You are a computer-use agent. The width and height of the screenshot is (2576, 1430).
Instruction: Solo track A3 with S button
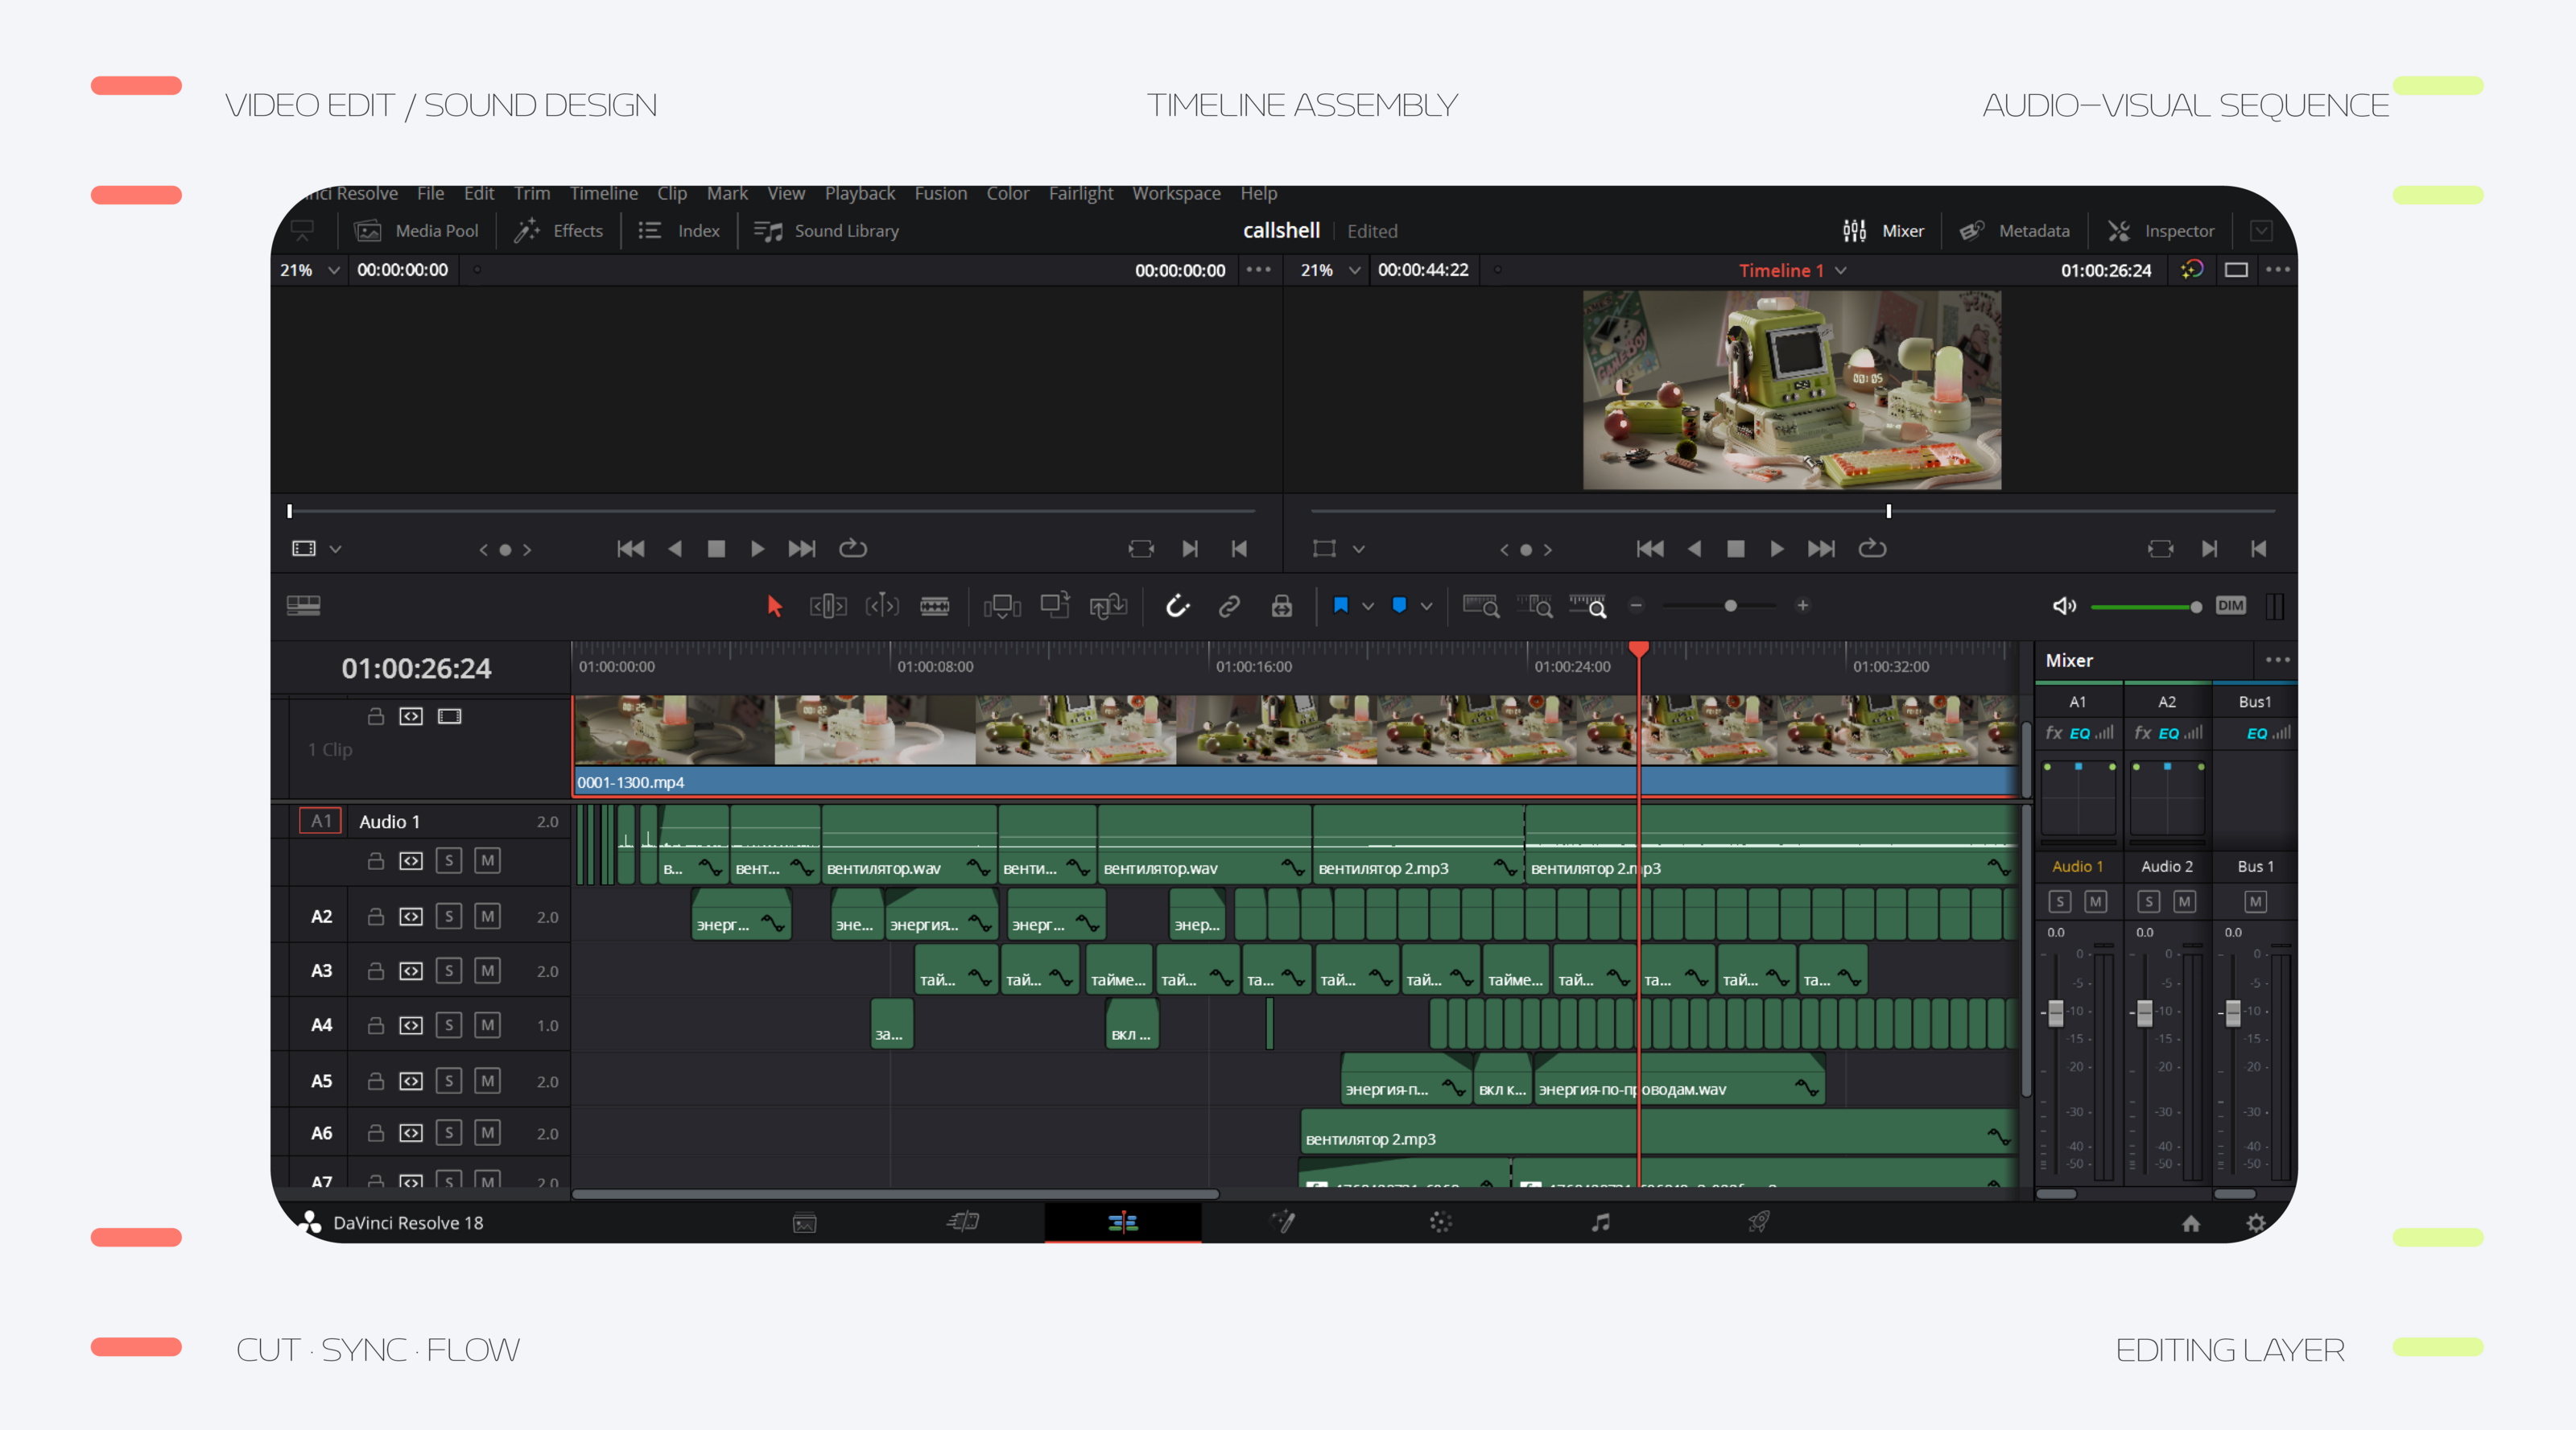(x=449, y=971)
